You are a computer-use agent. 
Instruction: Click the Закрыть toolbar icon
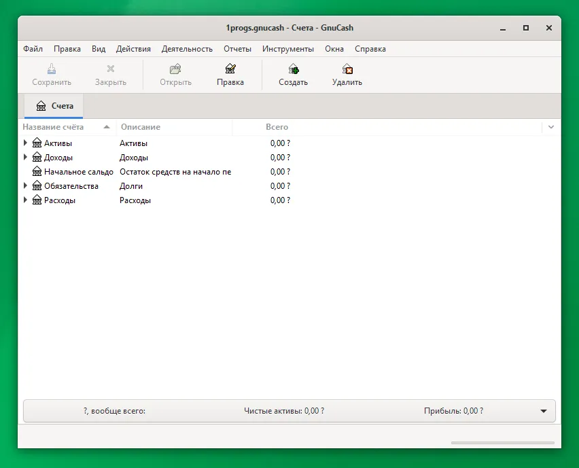coord(110,69)
